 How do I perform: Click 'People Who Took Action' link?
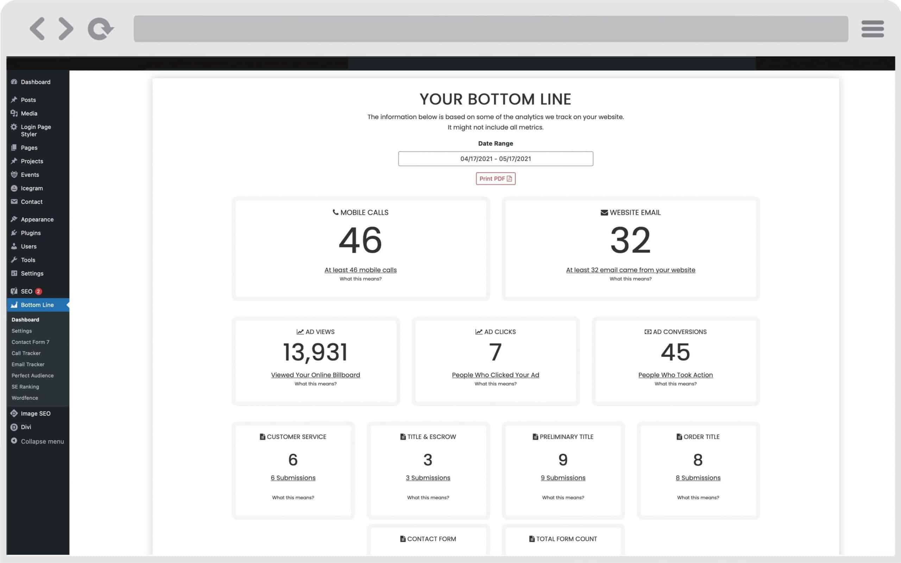(675, 375)
